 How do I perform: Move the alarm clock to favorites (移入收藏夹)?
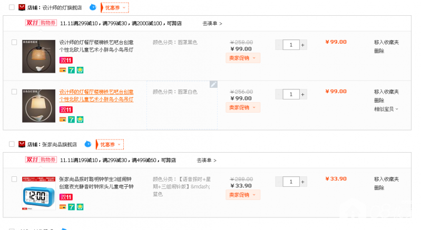[x=386, y=179]
